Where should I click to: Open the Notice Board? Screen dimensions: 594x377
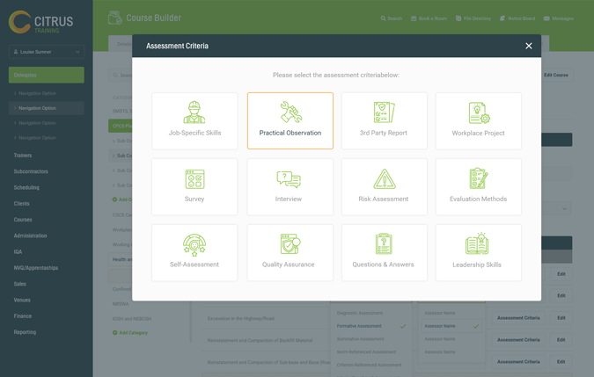point(517,18)
